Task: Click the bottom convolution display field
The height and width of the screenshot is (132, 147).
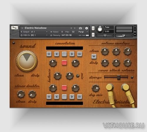Action: tap(64, 103)
